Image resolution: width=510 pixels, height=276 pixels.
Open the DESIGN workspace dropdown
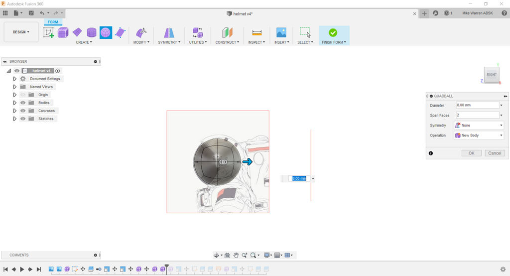21,32
